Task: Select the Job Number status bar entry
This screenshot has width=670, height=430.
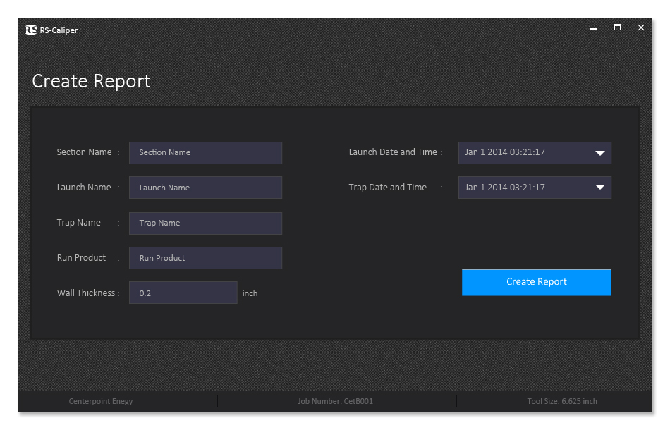Action: pyautogui.click(x=335, y=401)
